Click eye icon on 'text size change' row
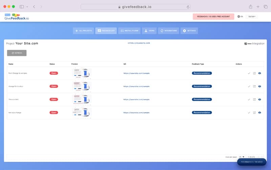The image size is (271, 170). 259,113
